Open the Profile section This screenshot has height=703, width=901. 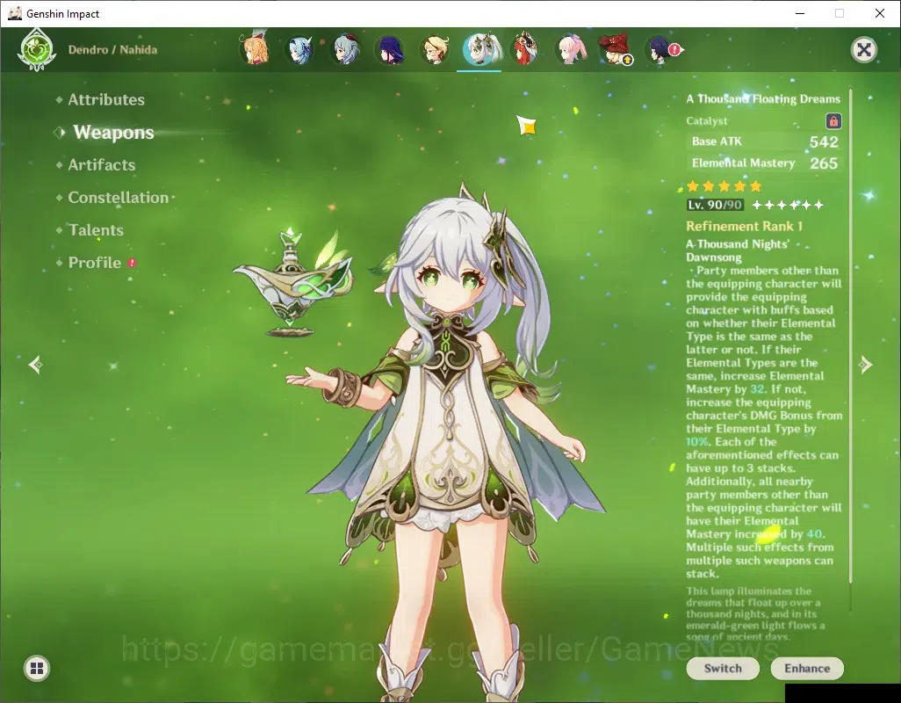95,263
